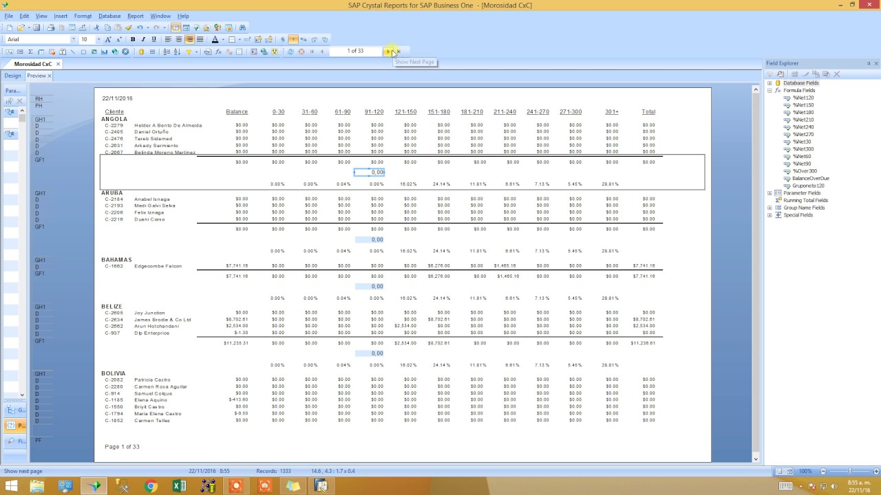The width and height of the screenshot is (881, 495).
Task: Increase font size with the A-up icon
Action: (x=108, y=39)
